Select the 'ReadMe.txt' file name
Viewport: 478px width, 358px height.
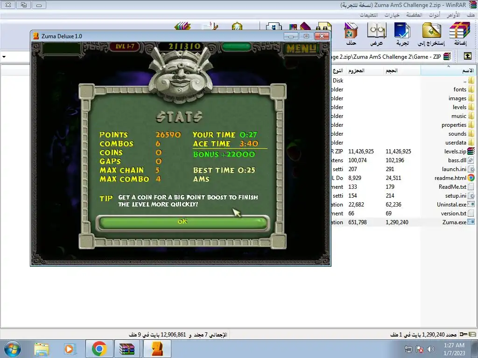tap(452, 186)
